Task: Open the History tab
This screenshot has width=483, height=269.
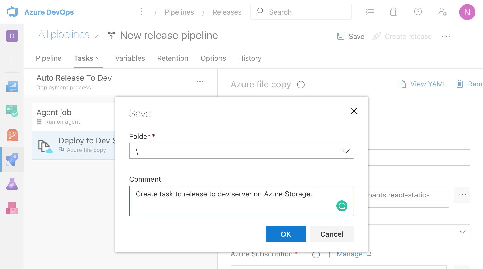Action: click(x=250, y=58)
